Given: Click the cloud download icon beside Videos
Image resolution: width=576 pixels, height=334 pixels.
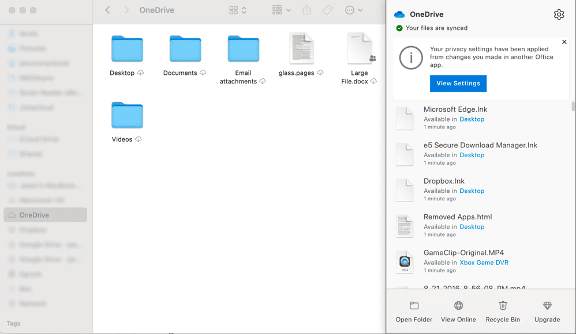Looking at the screenshot, I should 138,139.
